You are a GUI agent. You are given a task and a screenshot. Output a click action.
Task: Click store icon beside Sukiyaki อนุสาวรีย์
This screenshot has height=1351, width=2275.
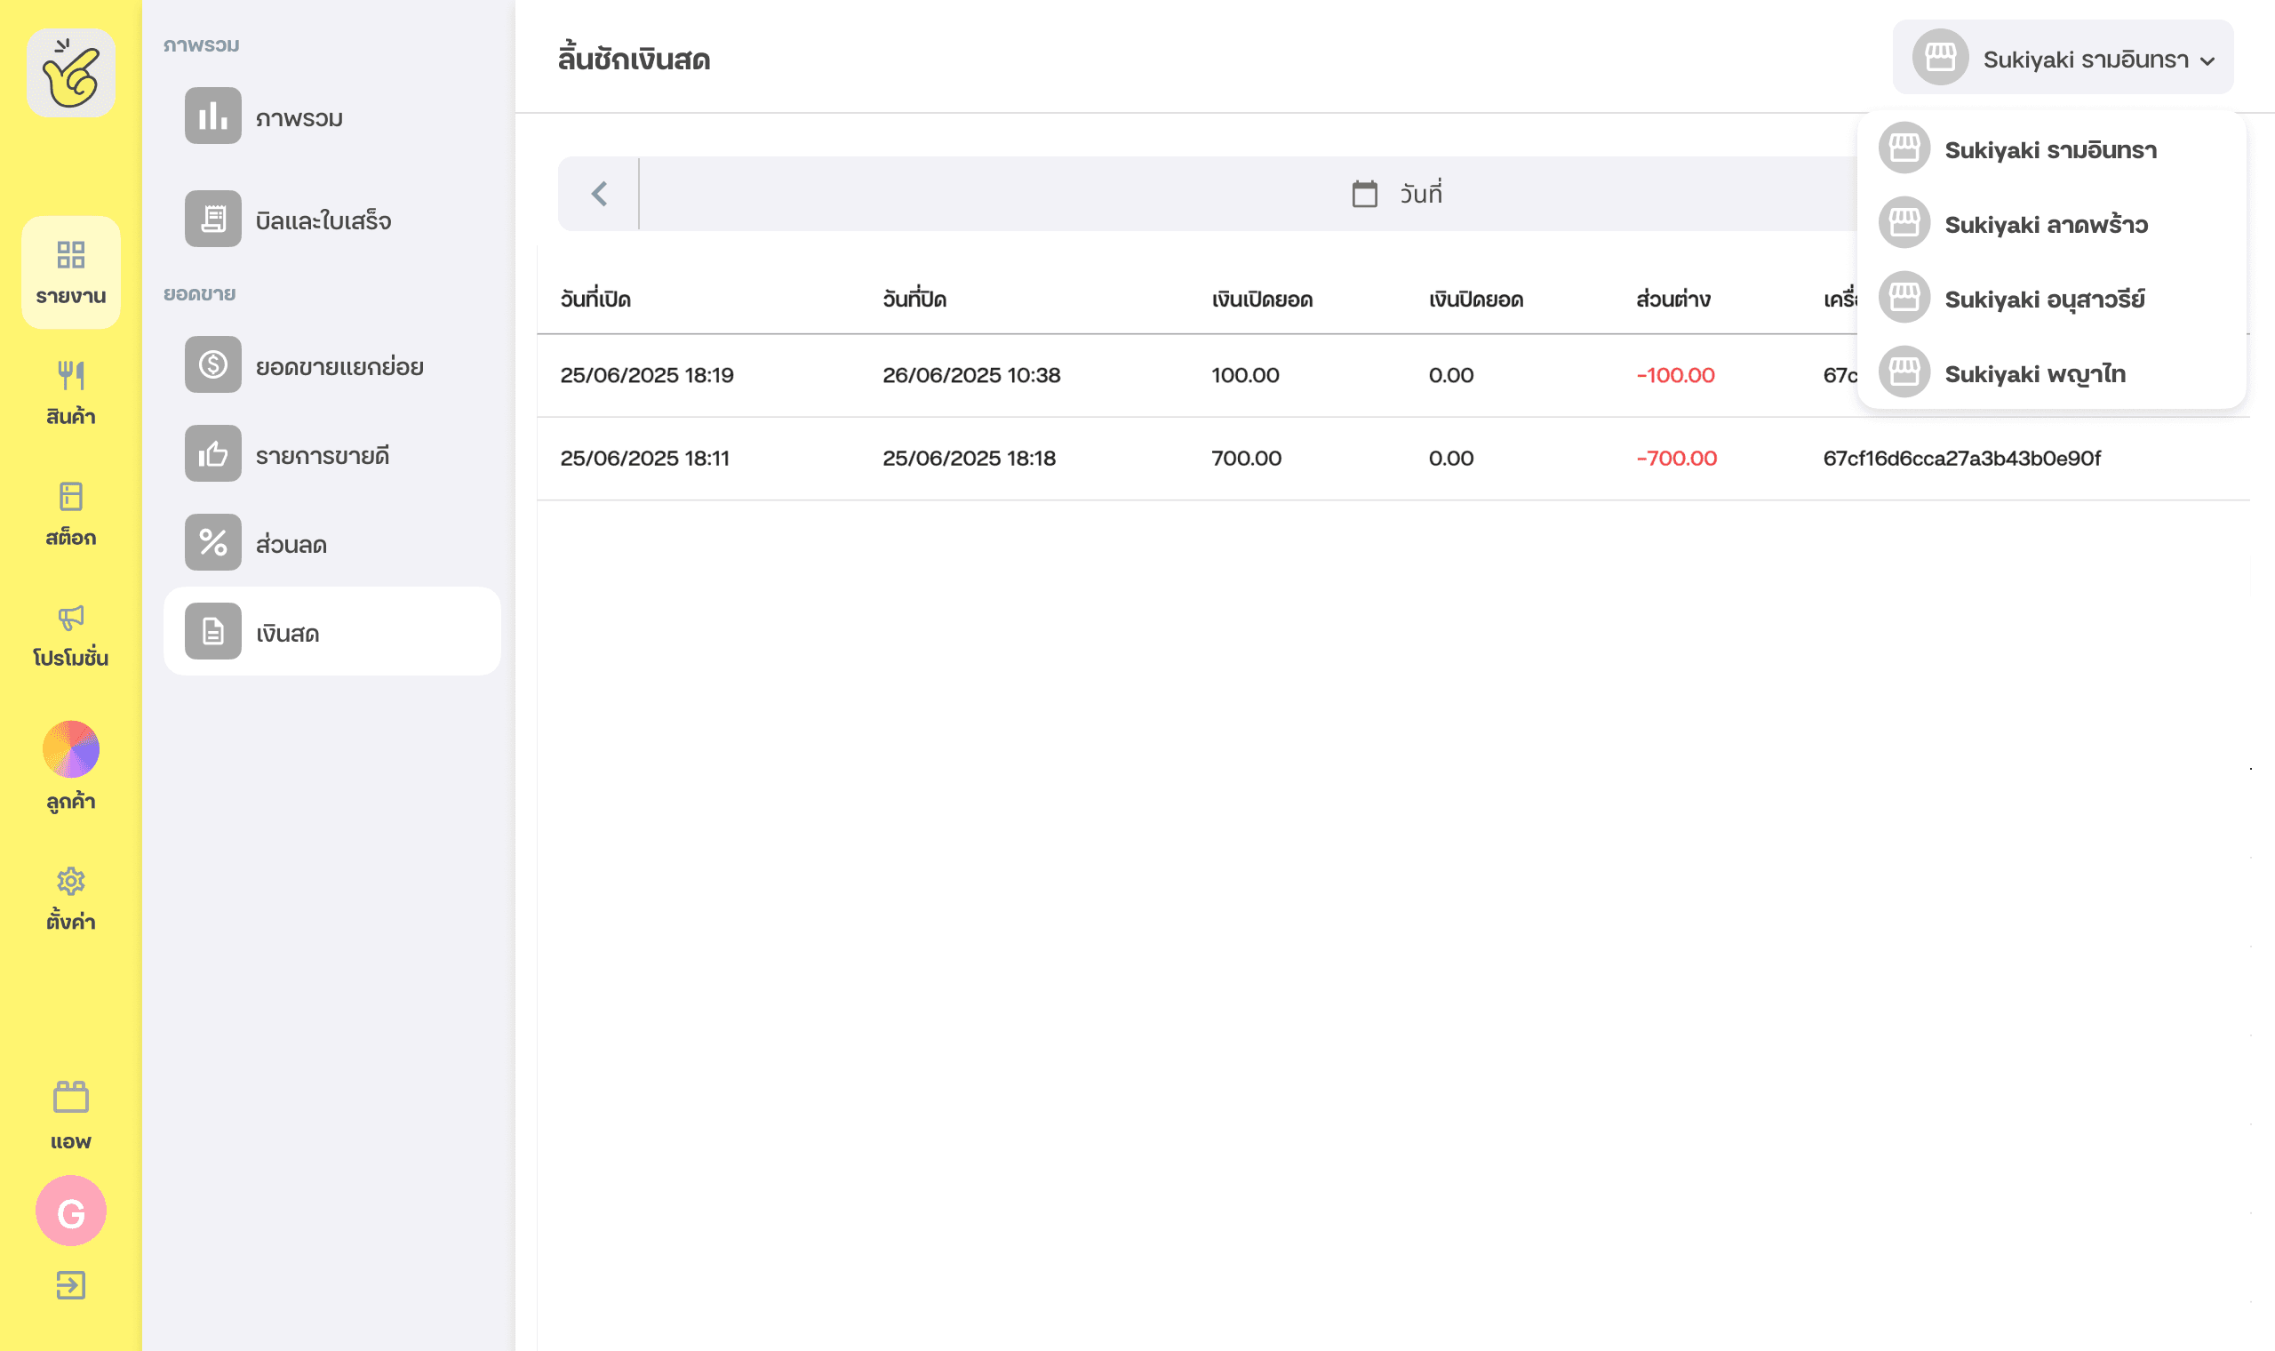click(x=1904, y=297)
